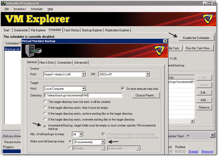Screen dimensions: 220x158
Task: Select target directory must not exist option
Action: [x=45, y=102]
